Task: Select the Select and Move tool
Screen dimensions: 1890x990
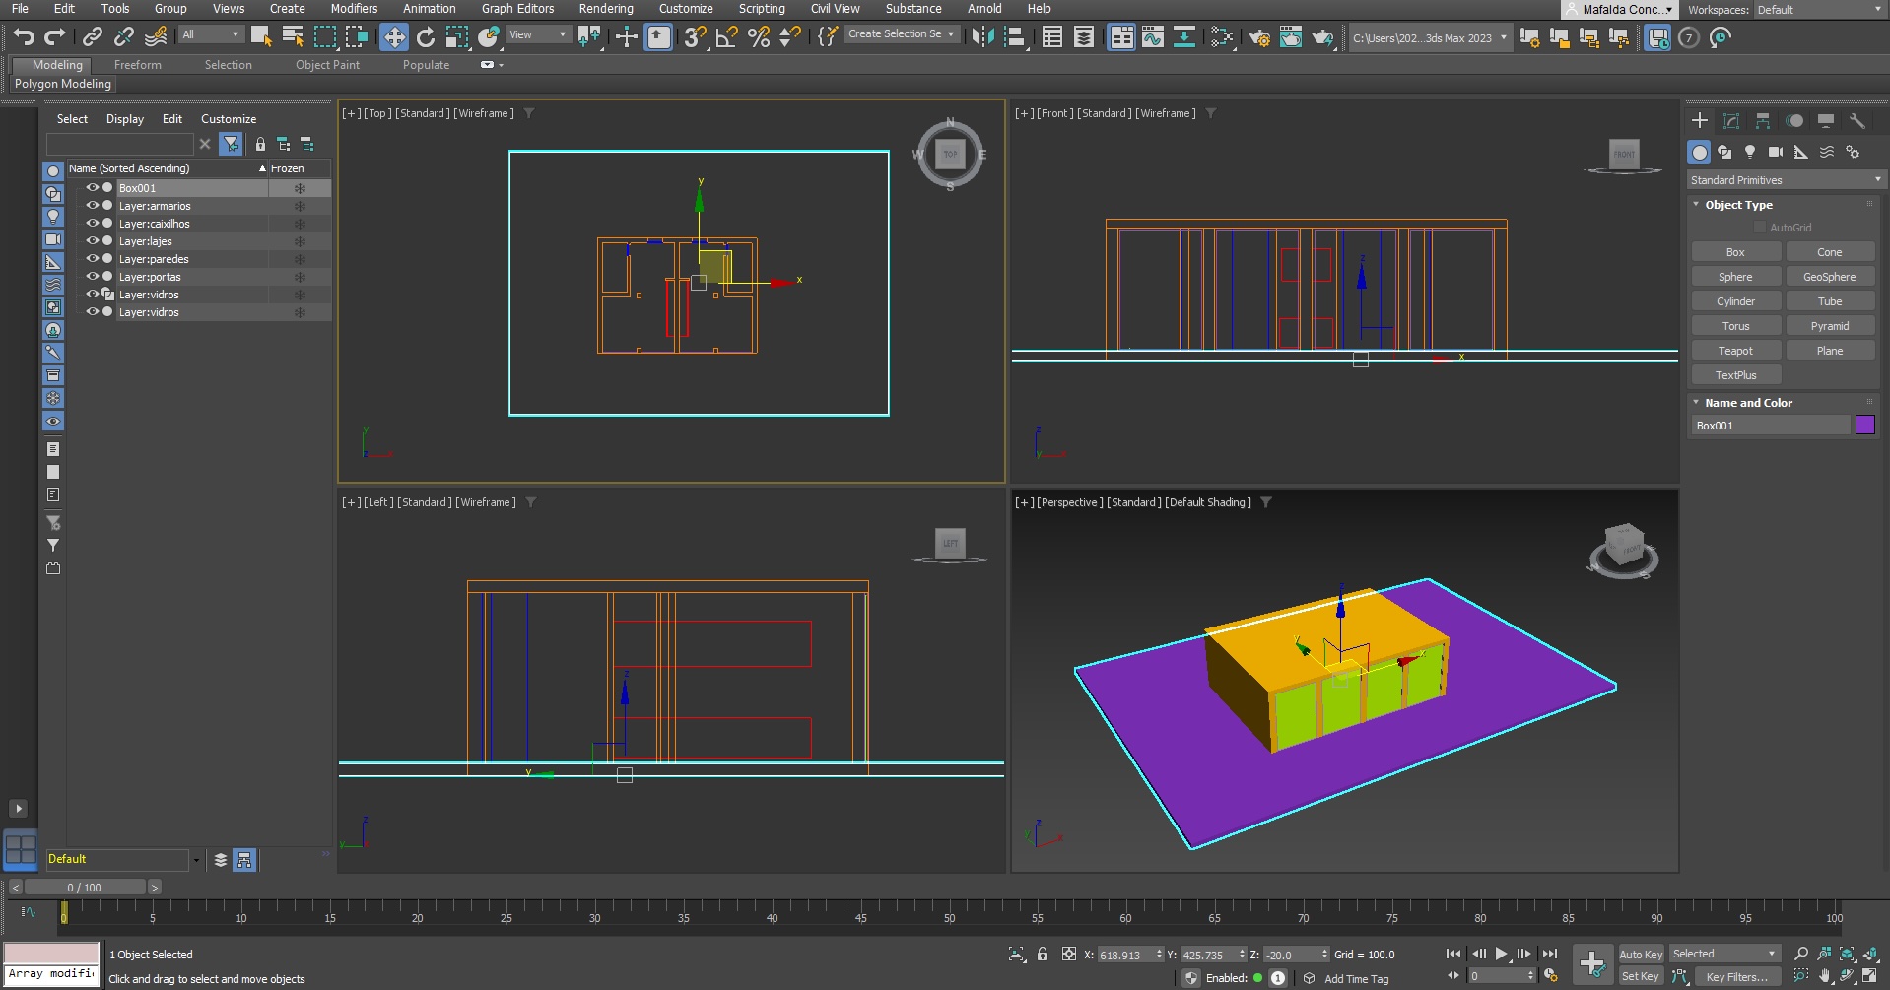Action: (394, 37)
